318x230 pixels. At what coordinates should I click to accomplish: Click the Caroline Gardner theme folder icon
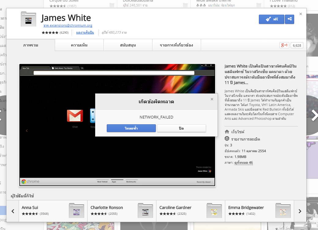(214, 210)
